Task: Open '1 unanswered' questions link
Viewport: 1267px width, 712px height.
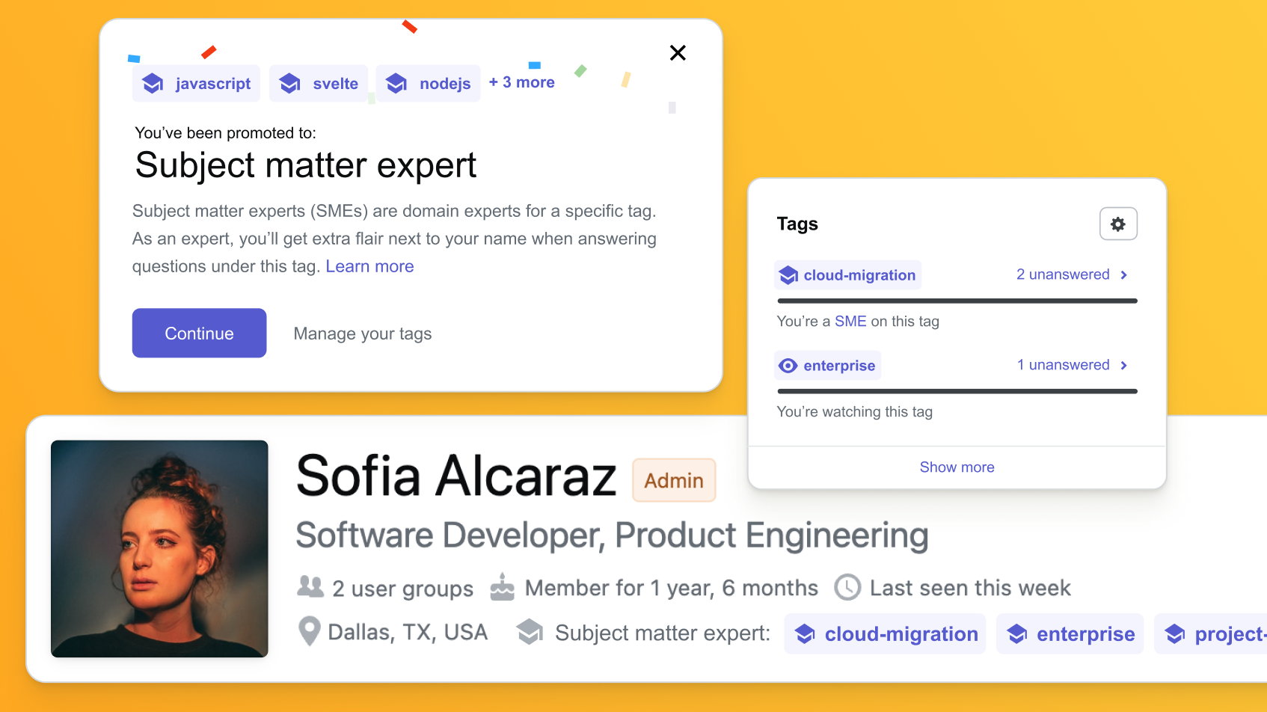Action: [x=1063, y=365]
